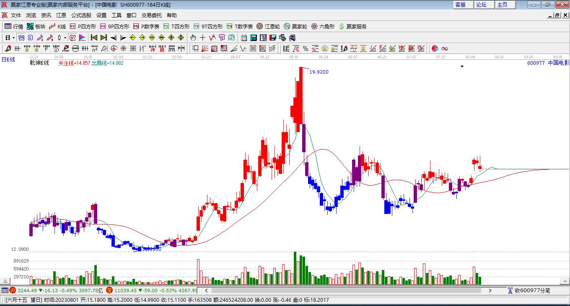Click the horizontal scrollbar left arrow
Image resolution: width=570 pixels, height=306 pixels.
206,290
